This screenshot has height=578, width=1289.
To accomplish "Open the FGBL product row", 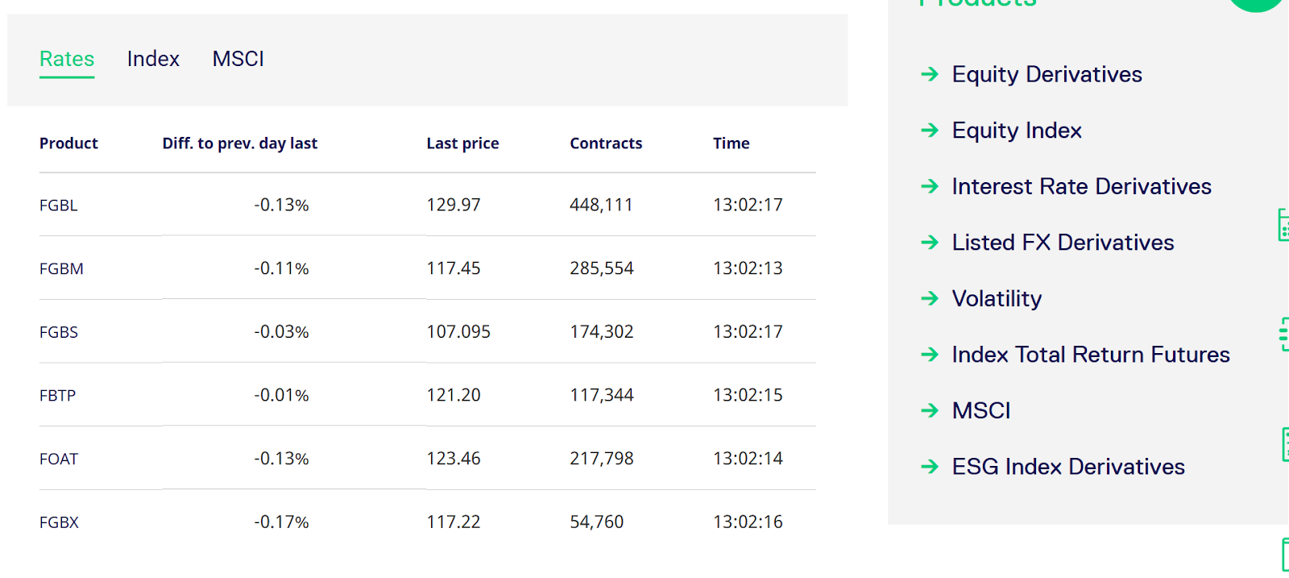I will 59,206.
